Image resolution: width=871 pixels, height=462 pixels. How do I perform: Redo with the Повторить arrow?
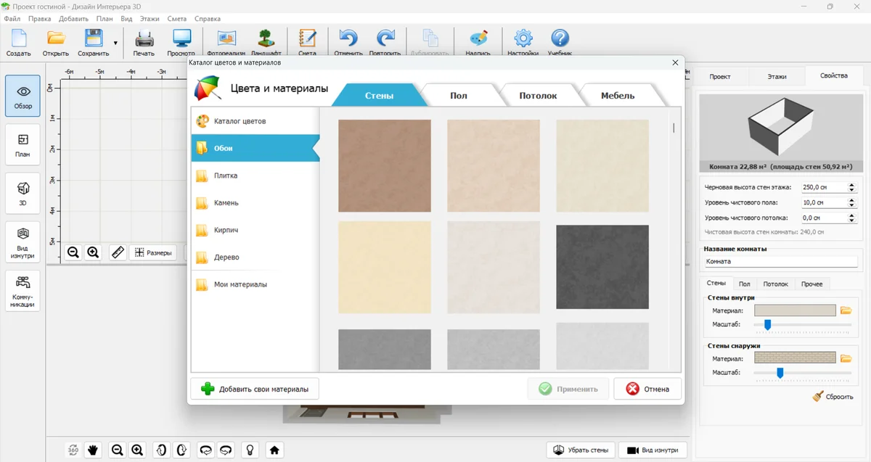[x=385, y=43]
